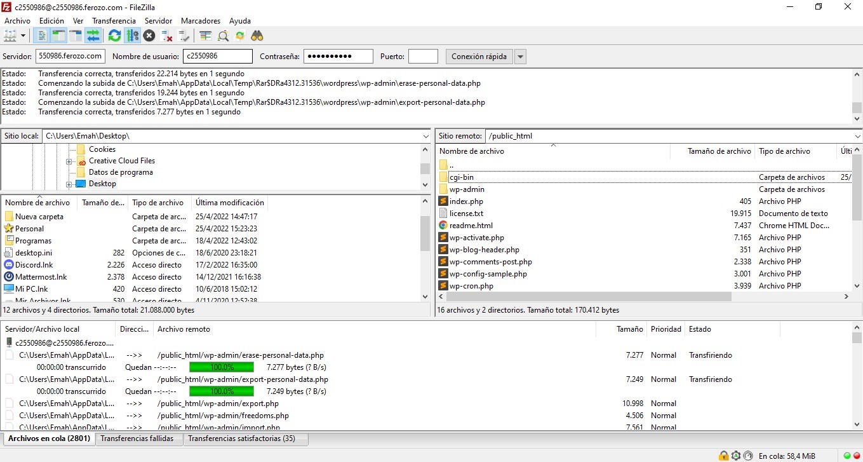Click the refresh file lists icon

[x=114, y=36]
